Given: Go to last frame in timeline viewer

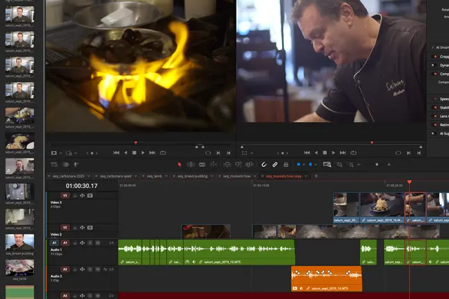Looking at the screenshot, I should (x=343, y=153).
